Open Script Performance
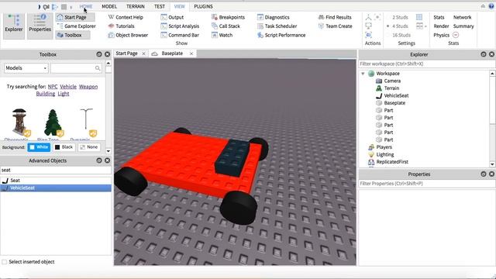Image resolution: width=496 pixels, height=279 pixels. point(281,35)
